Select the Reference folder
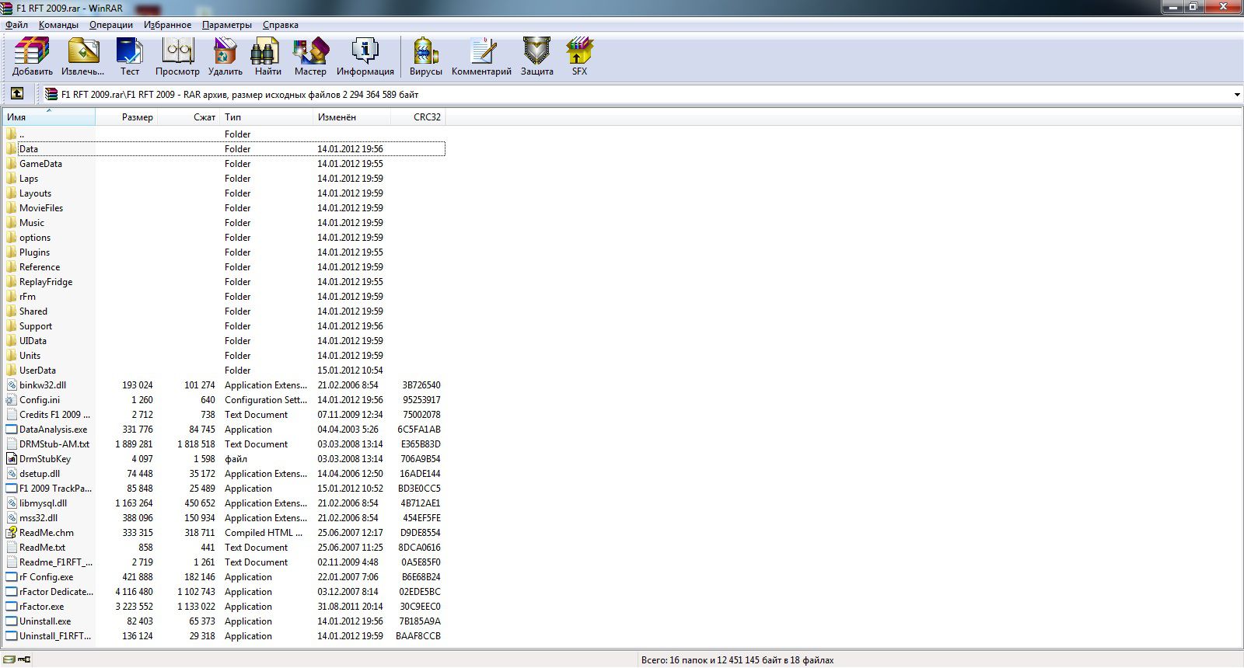 [x=40, y=267]
